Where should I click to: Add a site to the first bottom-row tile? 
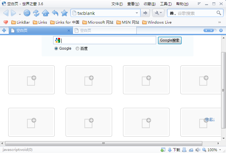click(x=31, y=122)
